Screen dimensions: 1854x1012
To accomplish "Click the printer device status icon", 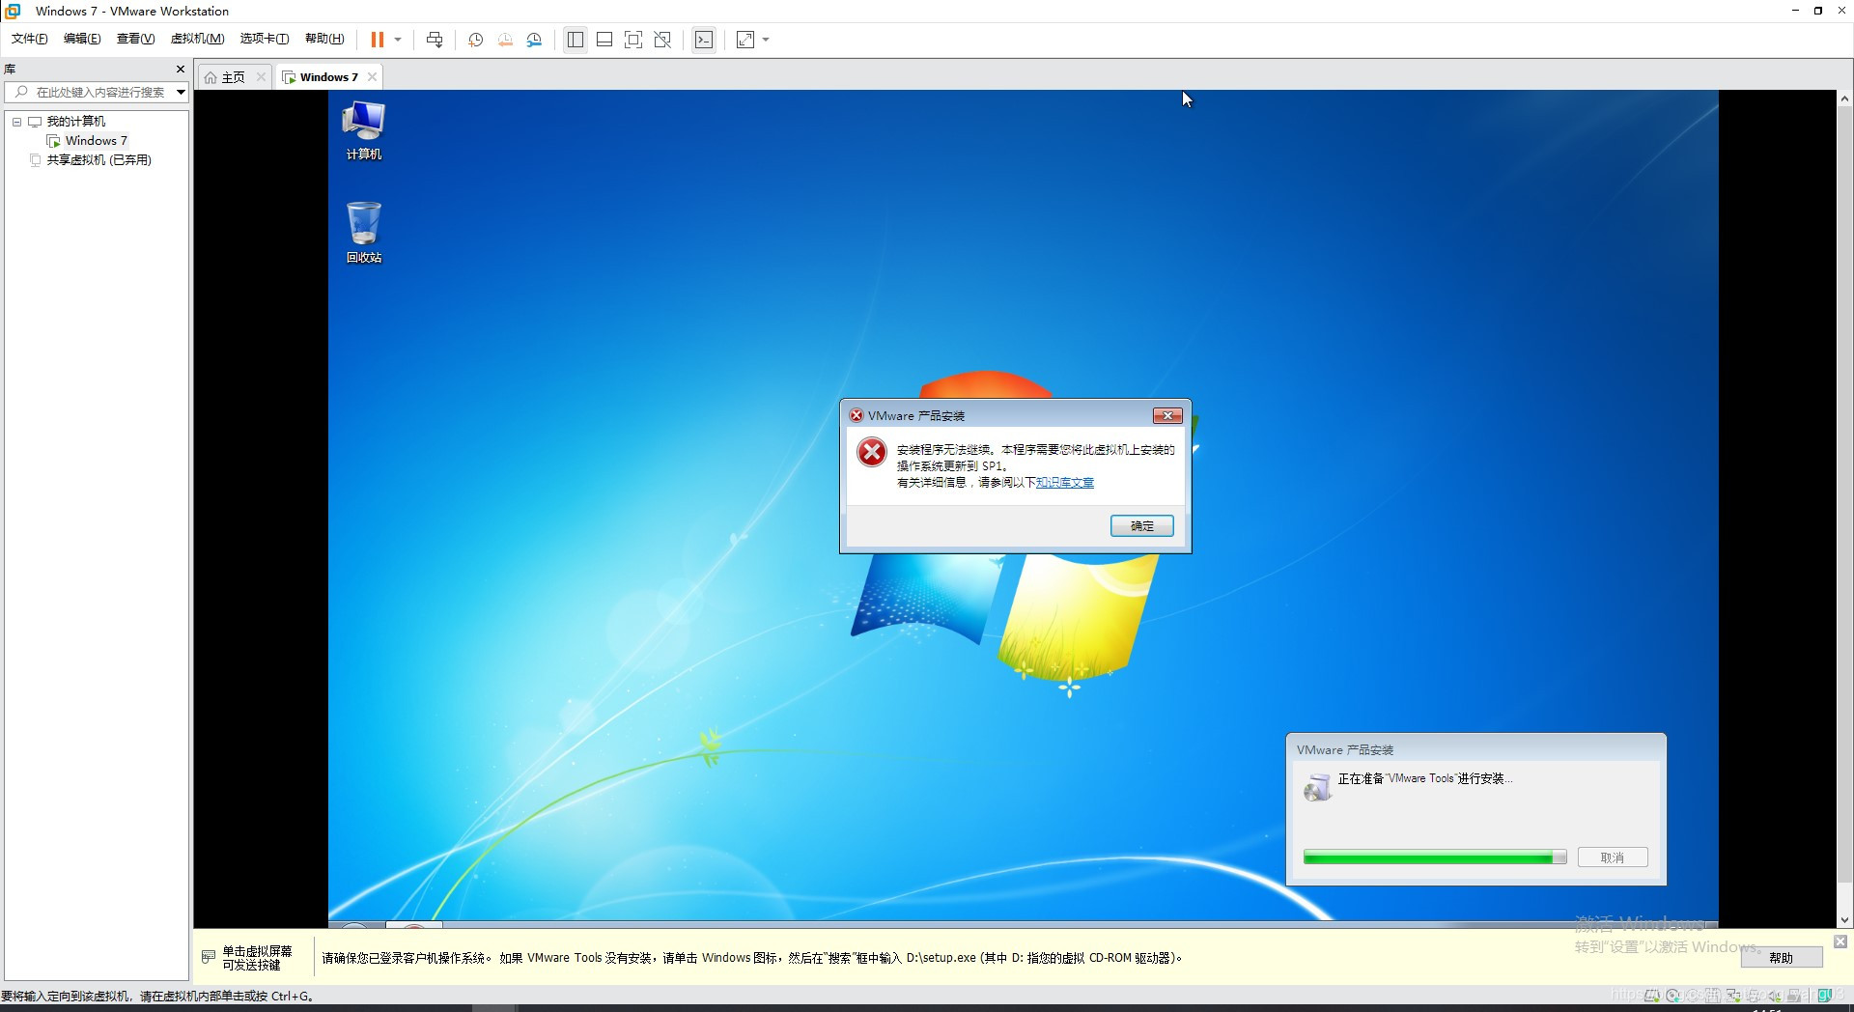I will 1754,996.
